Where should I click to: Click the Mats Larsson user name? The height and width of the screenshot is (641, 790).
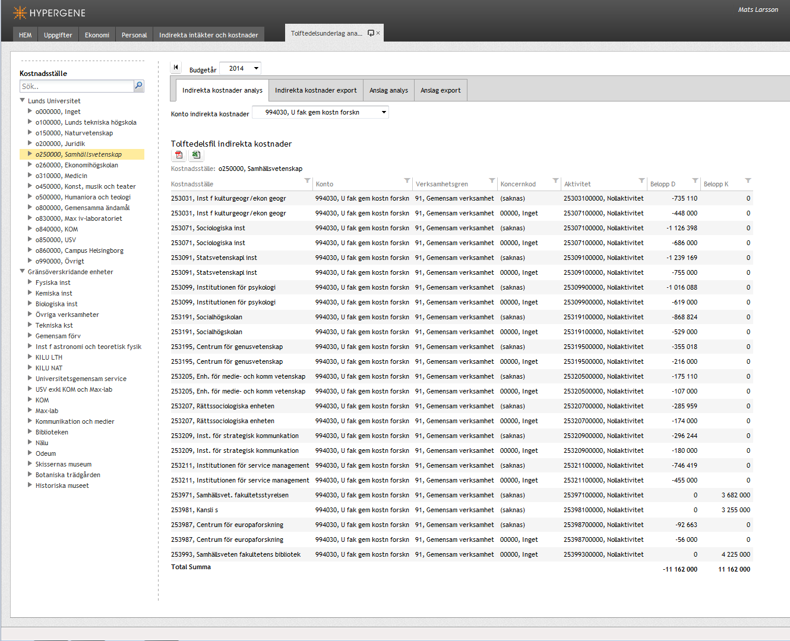pos(758,9)
